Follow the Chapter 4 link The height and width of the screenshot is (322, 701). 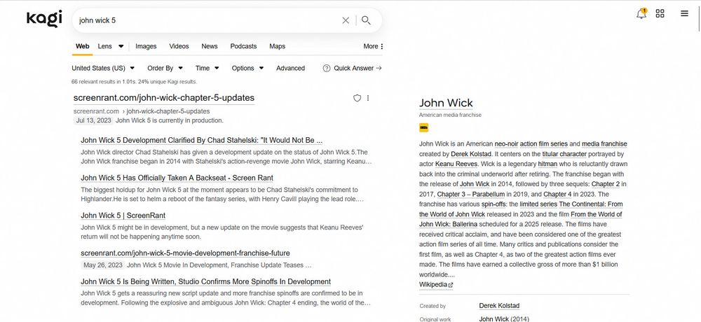point(557,195)
